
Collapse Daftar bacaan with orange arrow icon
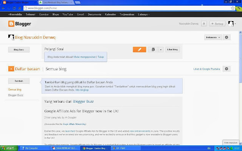coord(11,69)
